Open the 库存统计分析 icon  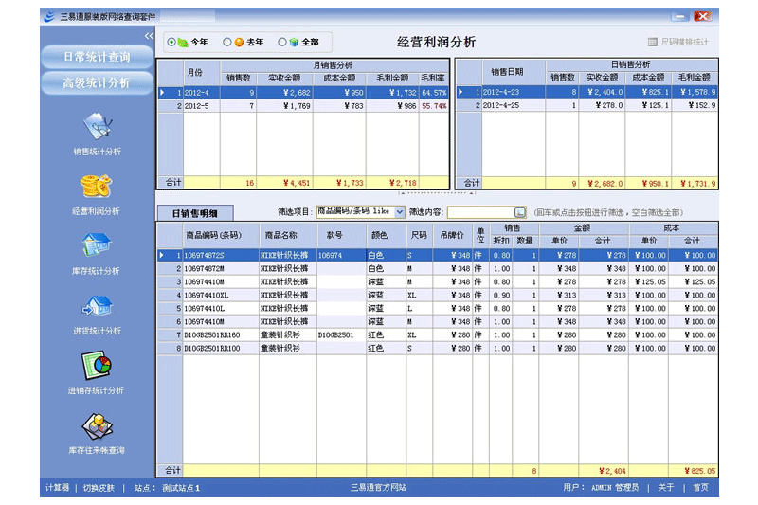tap(97, 245)
